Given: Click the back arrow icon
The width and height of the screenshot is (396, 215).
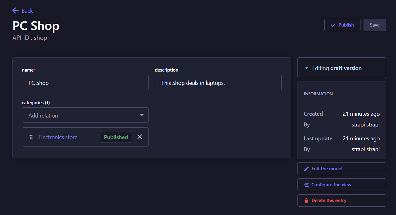Looking at the screenshot, I should click(x=15, y=11).
